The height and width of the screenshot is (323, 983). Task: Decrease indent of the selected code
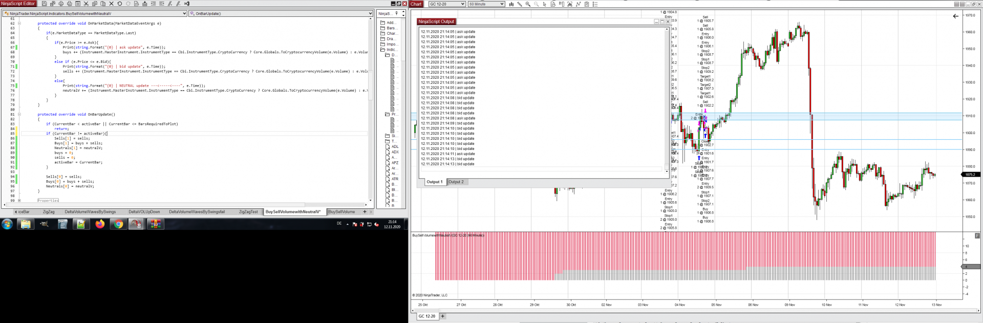(x=153, y=4)
